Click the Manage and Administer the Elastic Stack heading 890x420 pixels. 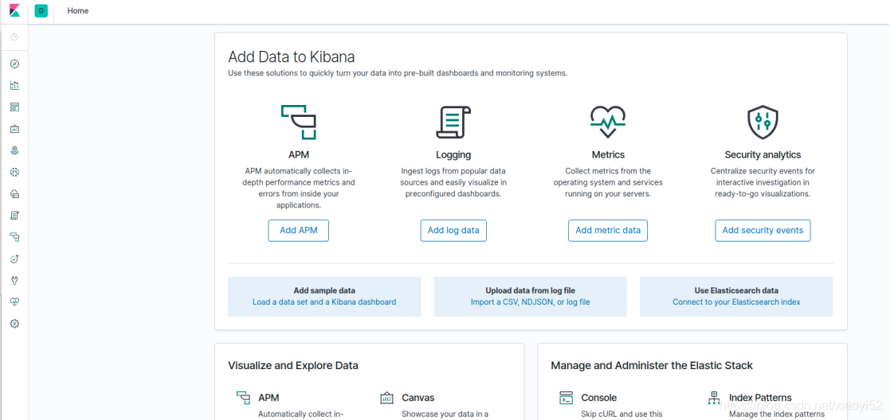click(x=652, y=366)
